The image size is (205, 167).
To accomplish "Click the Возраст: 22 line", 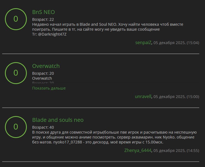I will tap(43, 19).
